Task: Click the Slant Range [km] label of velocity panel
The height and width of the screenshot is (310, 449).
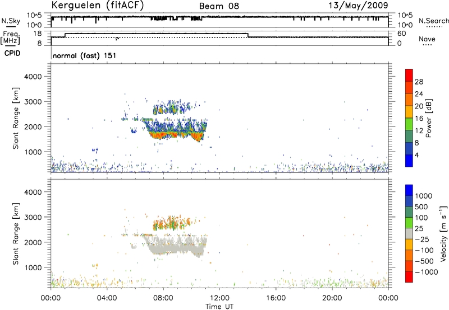Action: click(x=16, y=234)
